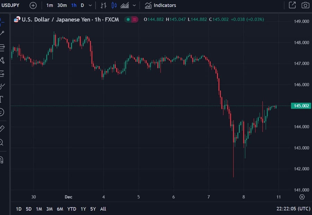
Task: Set range to 1M
Action: pos(39,209)
